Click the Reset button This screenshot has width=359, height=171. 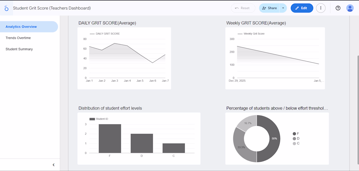(x=243, y=8)
